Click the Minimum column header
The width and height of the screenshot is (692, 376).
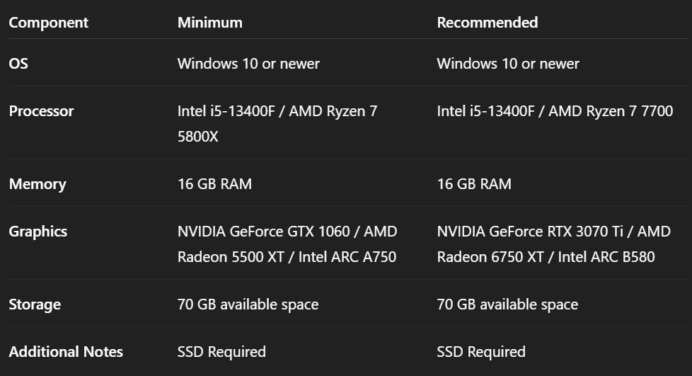209,23
